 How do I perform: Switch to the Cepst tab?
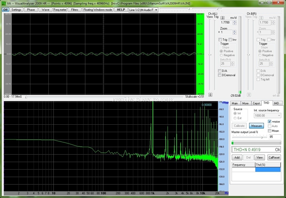pos(256,103)
